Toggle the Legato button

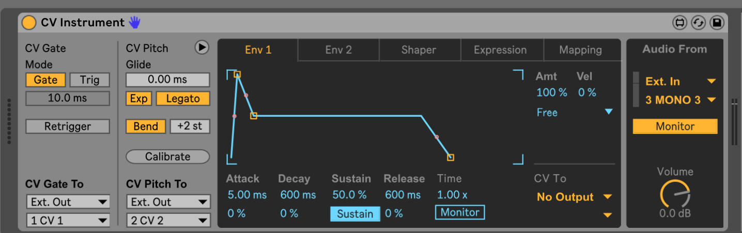point(183,99)
